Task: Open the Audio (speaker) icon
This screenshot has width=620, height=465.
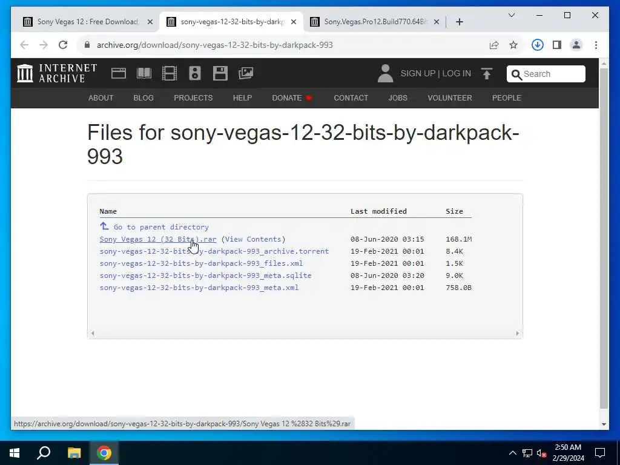Action: coord(195,73)
